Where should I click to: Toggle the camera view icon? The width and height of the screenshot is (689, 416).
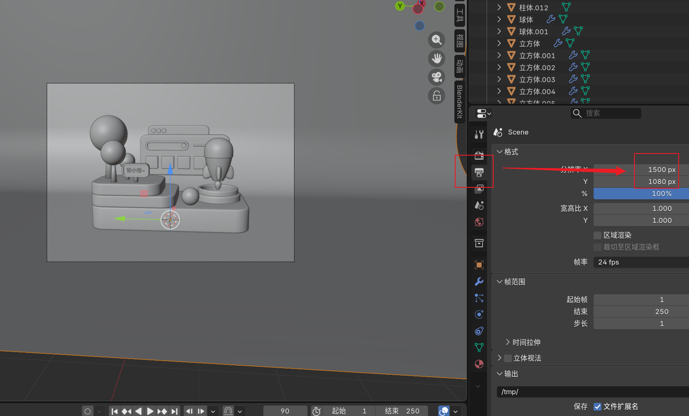(437, 77)
